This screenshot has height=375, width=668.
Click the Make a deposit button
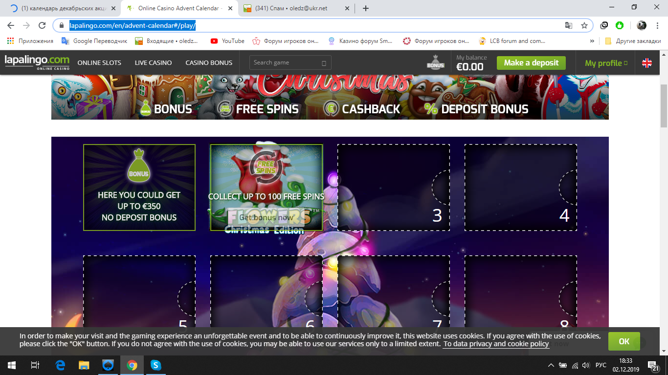[x=531, y=62]
